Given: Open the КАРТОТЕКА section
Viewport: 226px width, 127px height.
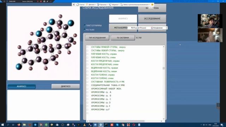Looking at the screenshot, I should (152, 8).
